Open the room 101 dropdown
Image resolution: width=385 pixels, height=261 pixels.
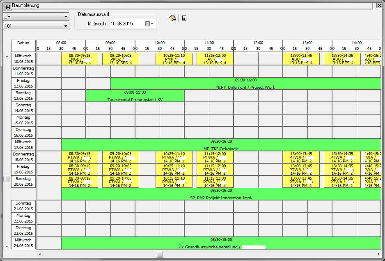(x=66, y=26)
